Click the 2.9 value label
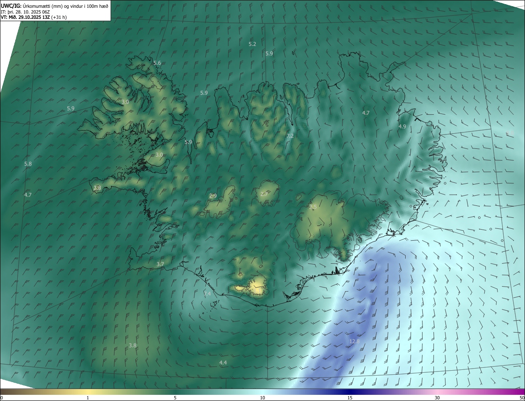Screen dimensions: 525x401 point(213,196)
